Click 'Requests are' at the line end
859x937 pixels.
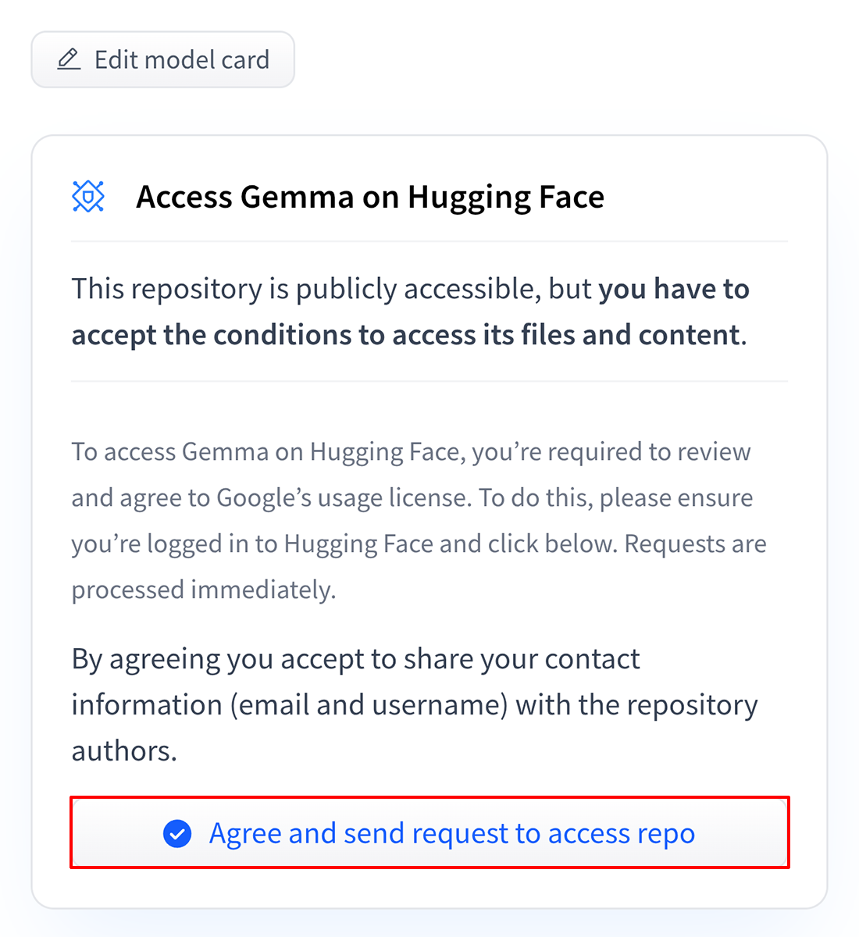point(695,544)
